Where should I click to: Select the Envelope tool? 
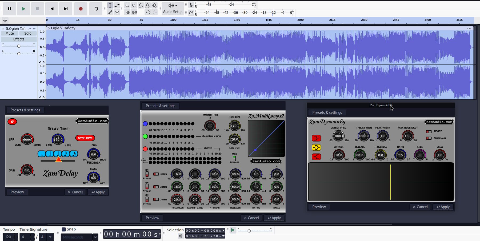pyautogui.click(x=117, y=5)
